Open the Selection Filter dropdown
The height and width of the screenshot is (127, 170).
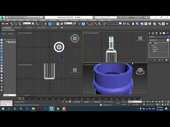27,23
